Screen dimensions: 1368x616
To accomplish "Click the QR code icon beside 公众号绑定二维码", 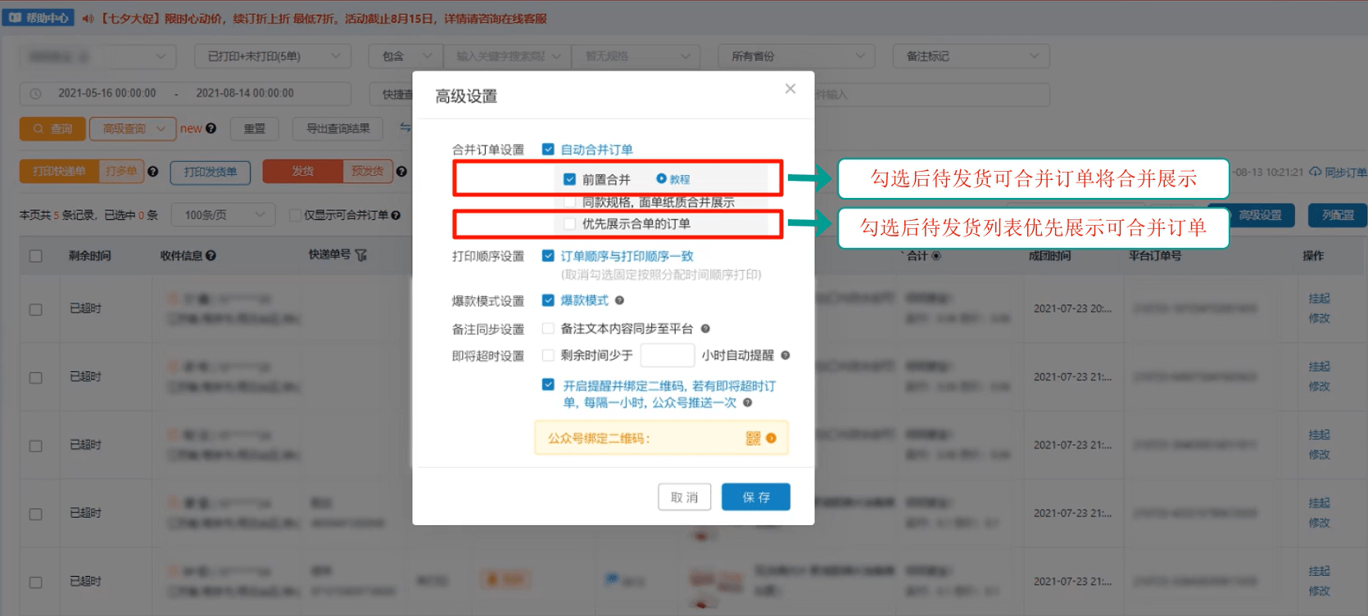I will pos(753,438).
